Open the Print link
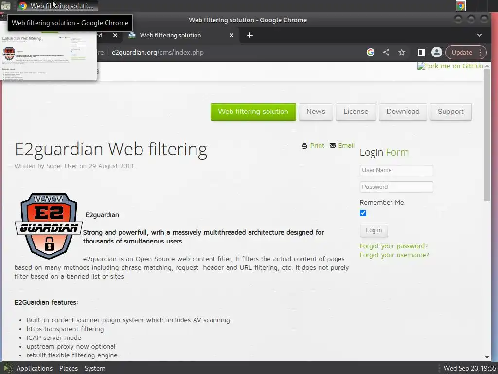 317,145
